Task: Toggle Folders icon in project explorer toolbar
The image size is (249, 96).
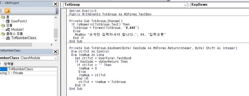Action: click(7, 11)
